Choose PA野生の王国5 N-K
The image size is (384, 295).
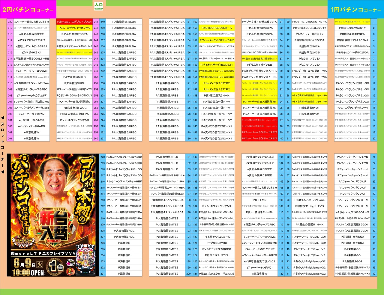coord(309,225)
